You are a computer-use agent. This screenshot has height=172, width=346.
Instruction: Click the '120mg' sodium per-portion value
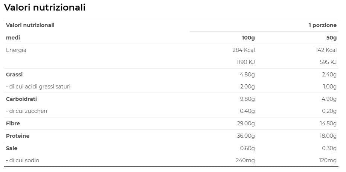click(327, 160)
